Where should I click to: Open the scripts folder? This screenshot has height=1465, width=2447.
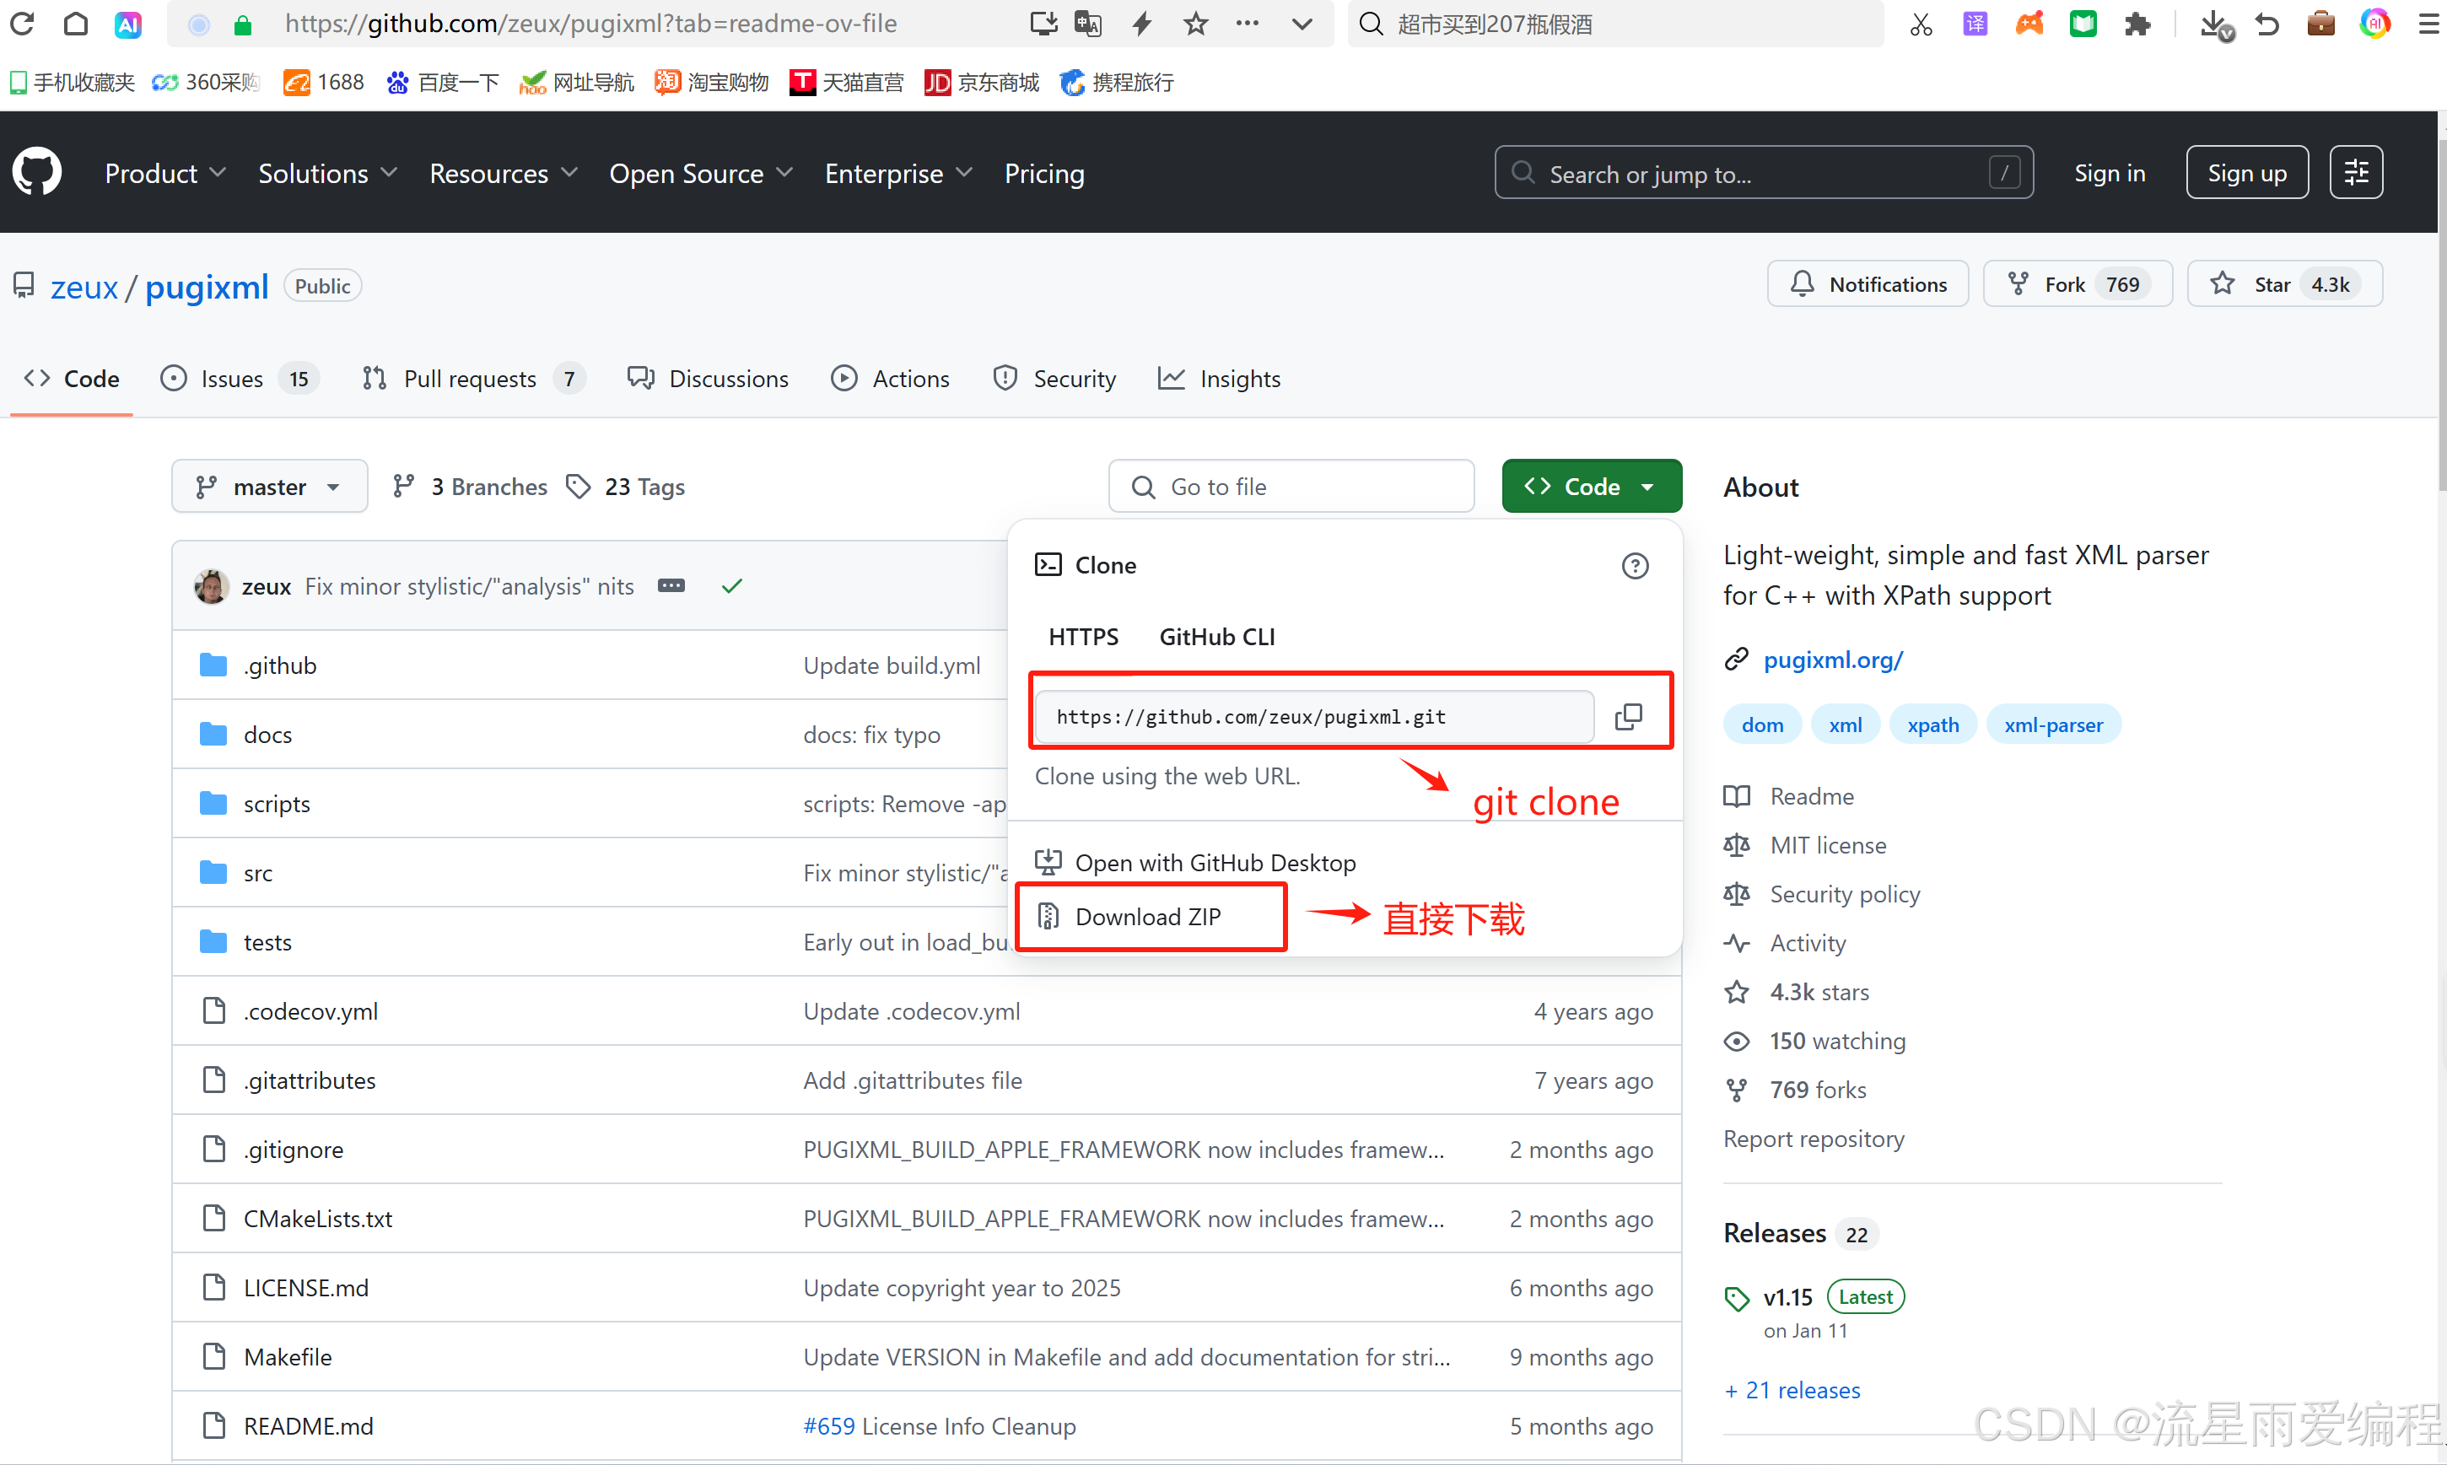277,804
